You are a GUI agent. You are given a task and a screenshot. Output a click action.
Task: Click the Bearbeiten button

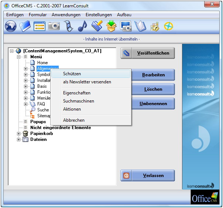(x=153, y=75)
